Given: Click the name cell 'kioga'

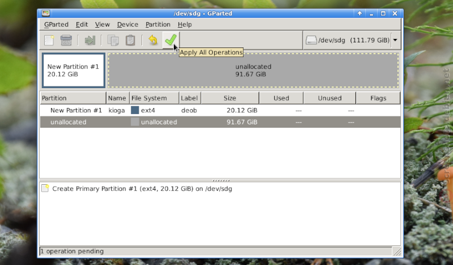Looking at the screenshot, I should pyautogui.click(x=117, y=110).
